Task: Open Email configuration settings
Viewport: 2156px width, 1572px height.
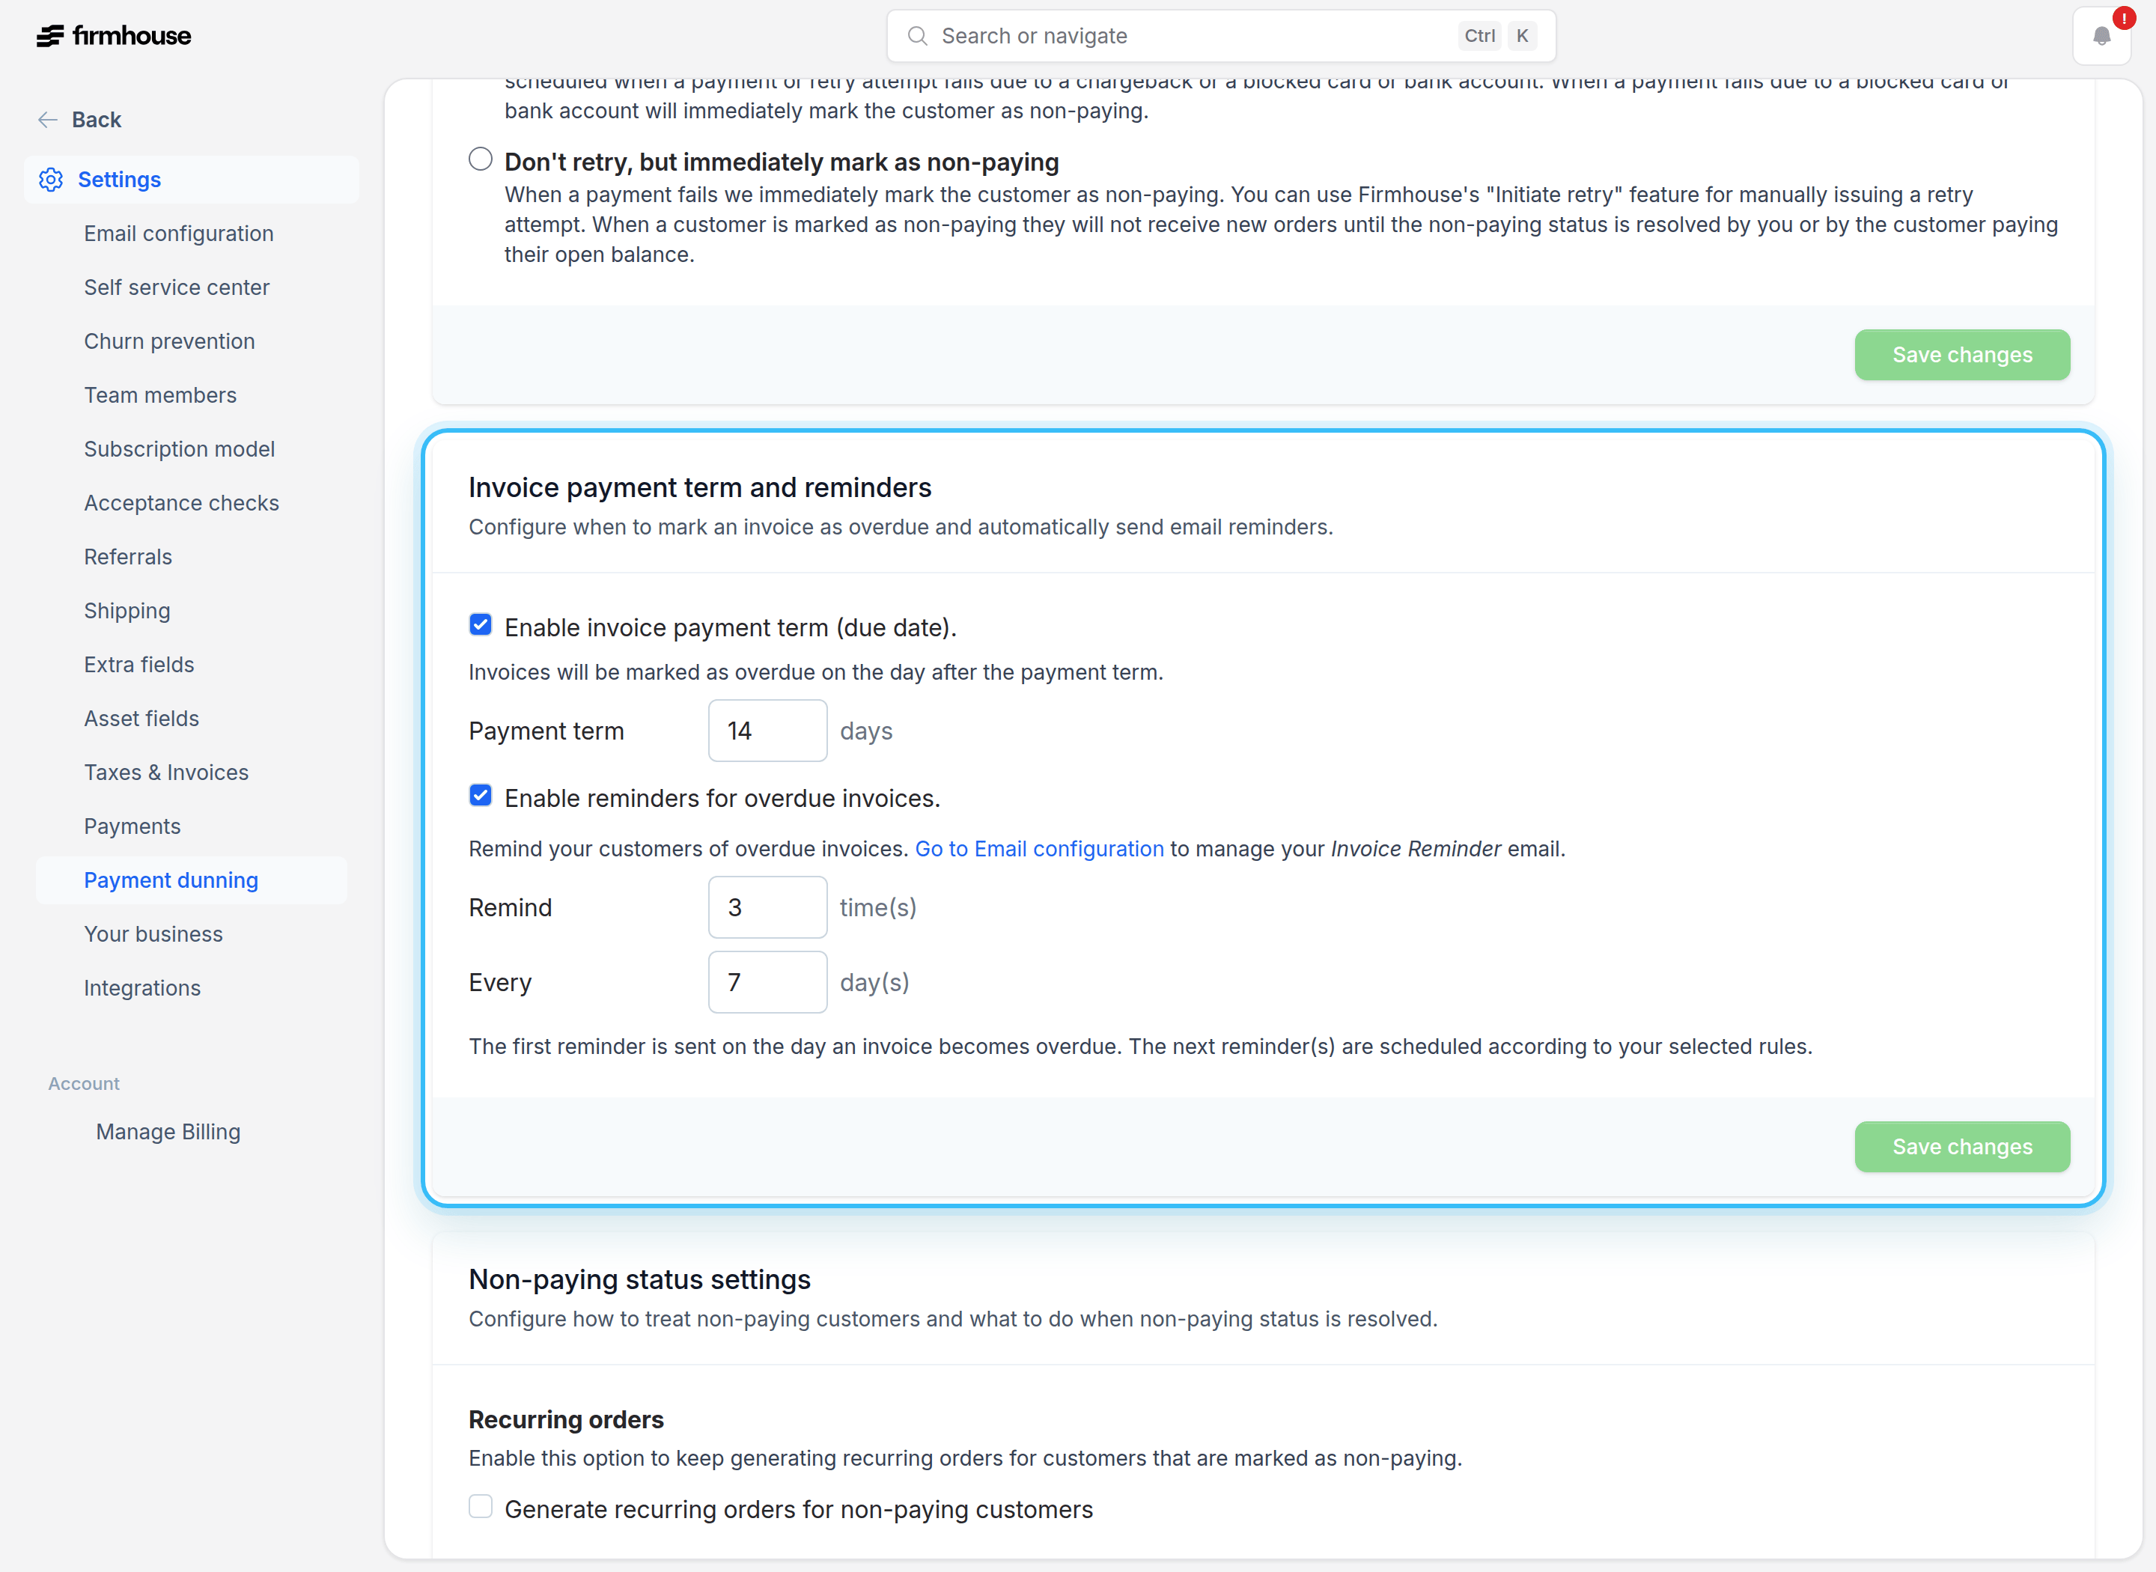Action: 179,233
